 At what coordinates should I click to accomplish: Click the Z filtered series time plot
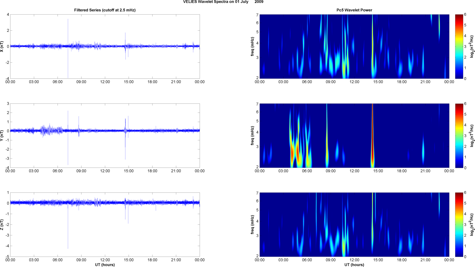(105, 225)
